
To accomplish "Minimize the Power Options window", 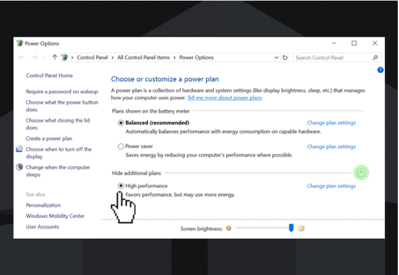I will [x=334, y=43].
